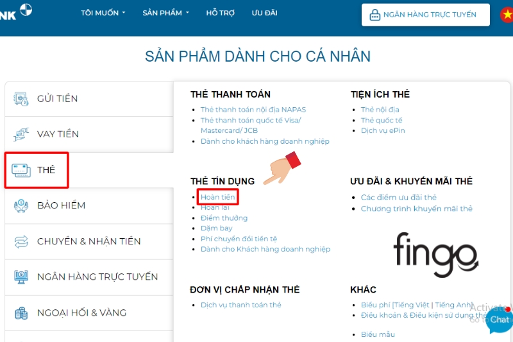Open Thẻ thanh toán nội địa NAPAS link

[253, 110]
